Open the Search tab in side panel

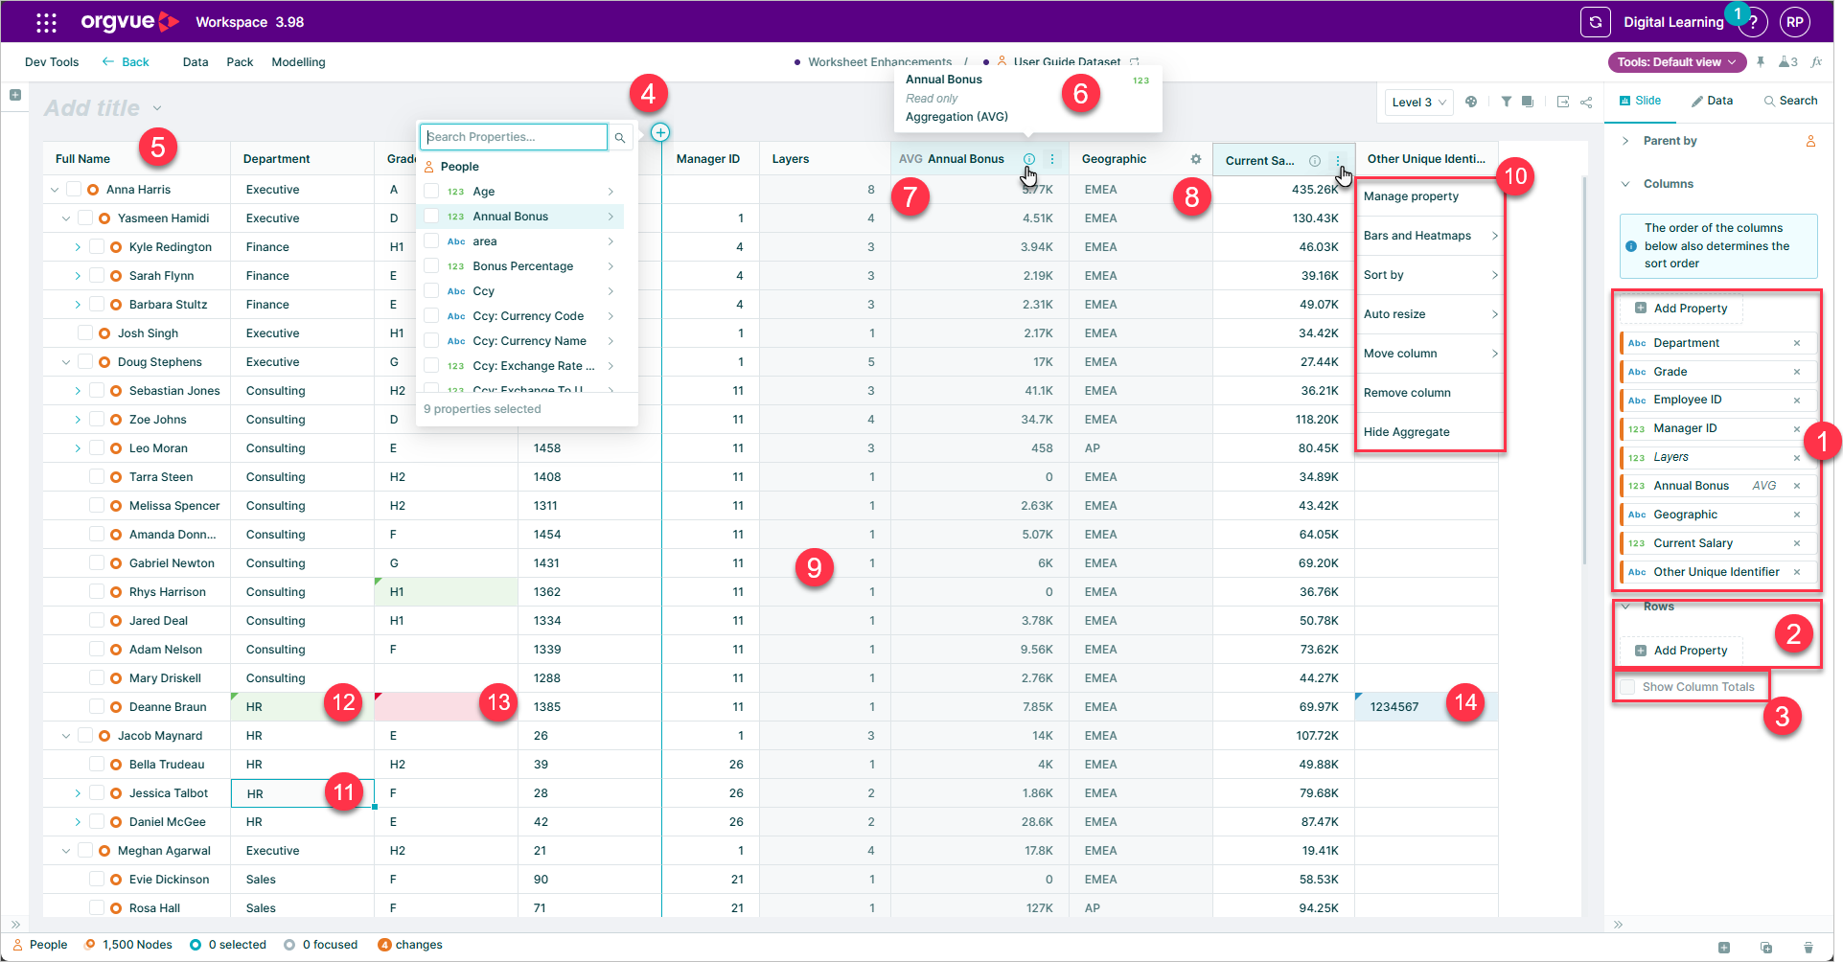(x=1790, y=101)
